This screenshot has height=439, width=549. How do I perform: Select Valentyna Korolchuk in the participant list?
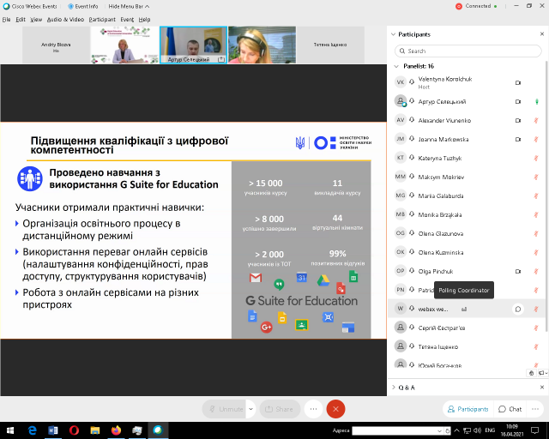coord(467,82)
